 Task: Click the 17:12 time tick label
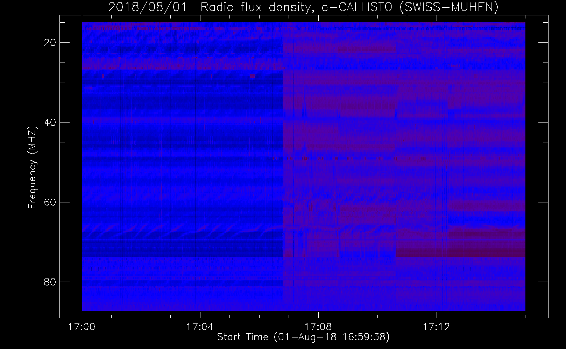point(437,327)
